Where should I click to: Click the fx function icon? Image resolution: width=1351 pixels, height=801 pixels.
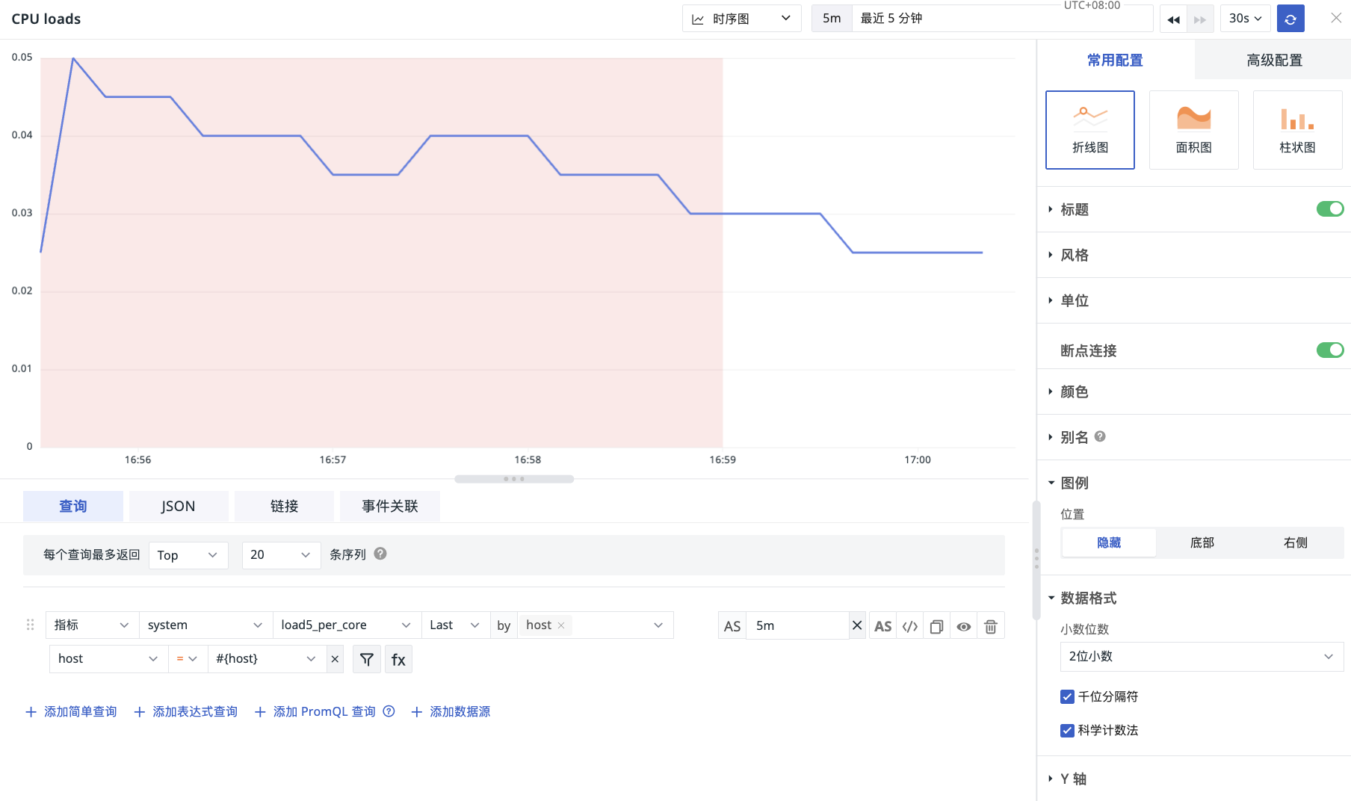[x=398, y=659]
